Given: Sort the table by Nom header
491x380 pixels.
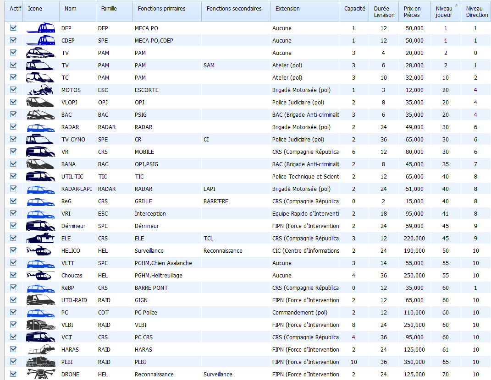Looking at the screenshot, I should (x=77, y=11).
